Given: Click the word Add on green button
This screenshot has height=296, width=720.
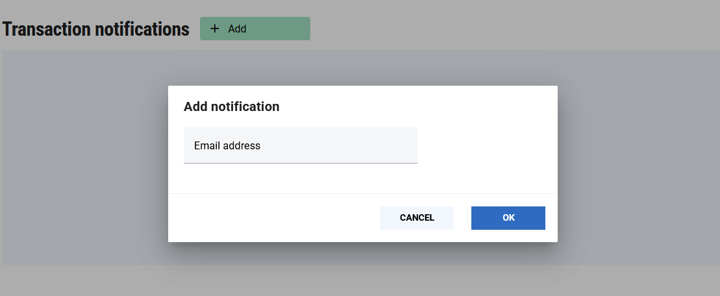Looking at the screenshot, I should (237, 29).
